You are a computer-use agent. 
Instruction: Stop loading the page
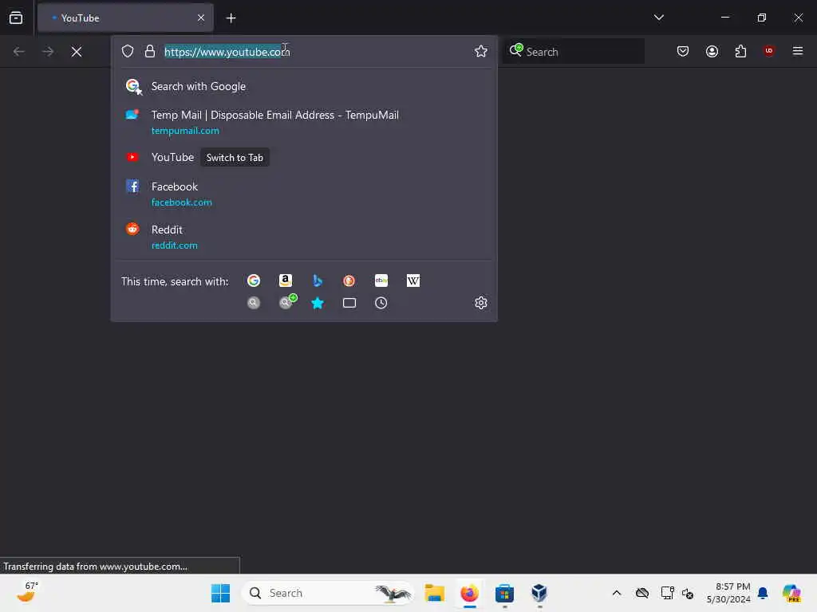coord(77,52)
